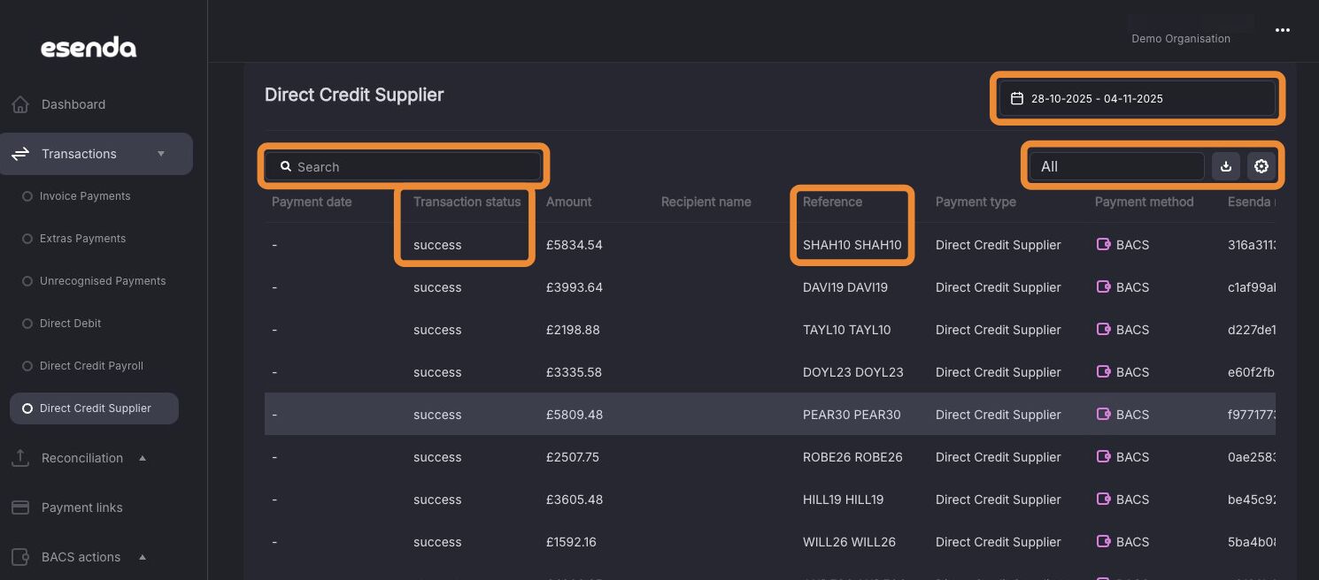Click BACS icon in SHAH10 row
1319x580 pixels.
click(x=1103, y=245)
